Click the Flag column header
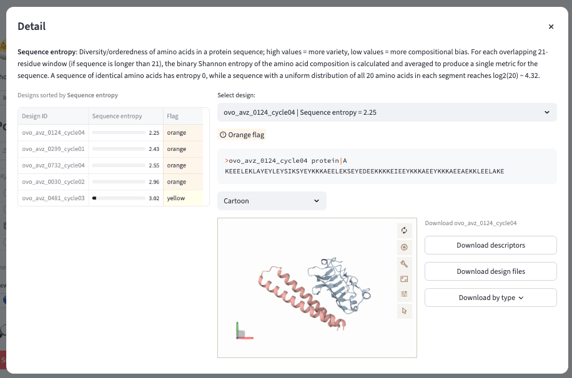Image resolution: width=572 pixels, height=378 pixels. 172,116
